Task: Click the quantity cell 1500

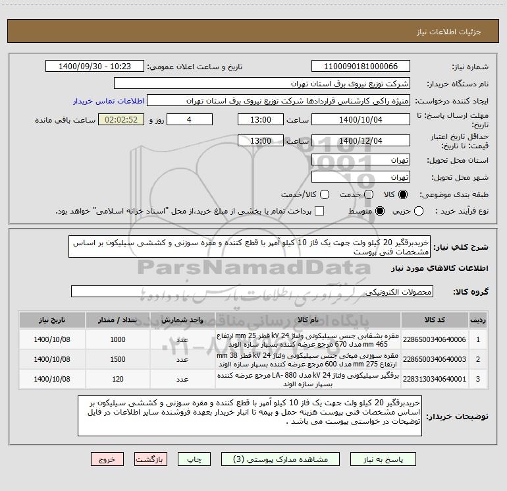Action: tap(117, 359)
